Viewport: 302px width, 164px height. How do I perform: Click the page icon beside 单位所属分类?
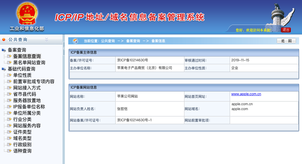click(9, 113)
